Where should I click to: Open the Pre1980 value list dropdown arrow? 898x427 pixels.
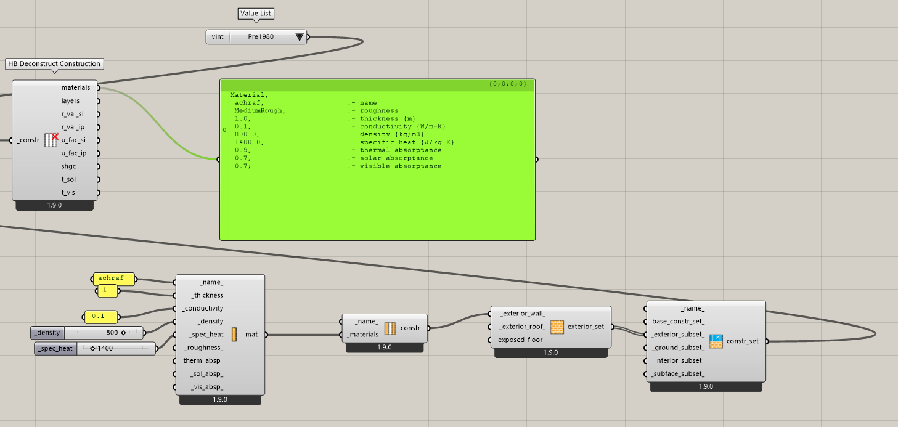300,37
